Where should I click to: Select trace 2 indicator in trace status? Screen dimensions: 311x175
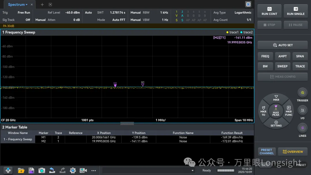click(182, 16)
